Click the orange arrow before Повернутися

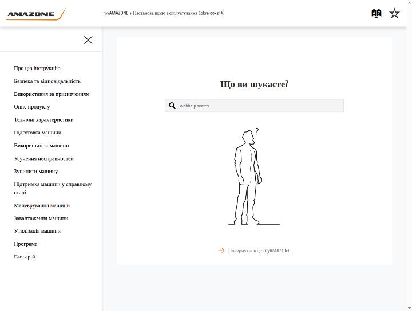coord(221,250)
